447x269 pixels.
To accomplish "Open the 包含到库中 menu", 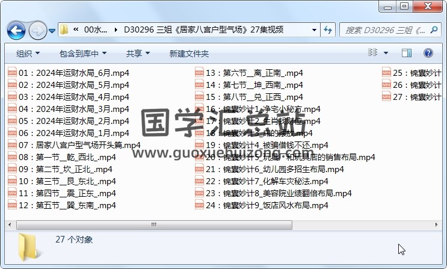I will (83, 54).
